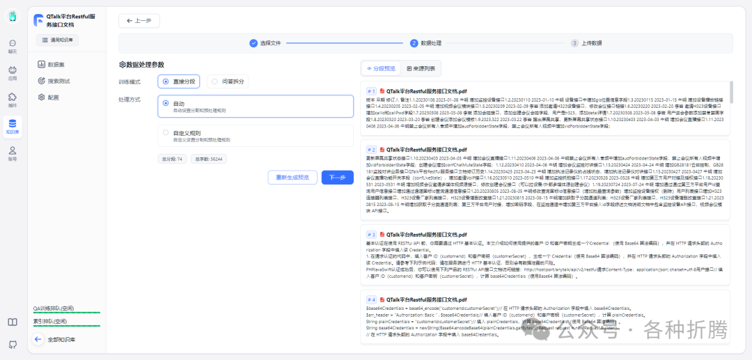Switch to the 分段预览 tab

coord(381,68)
